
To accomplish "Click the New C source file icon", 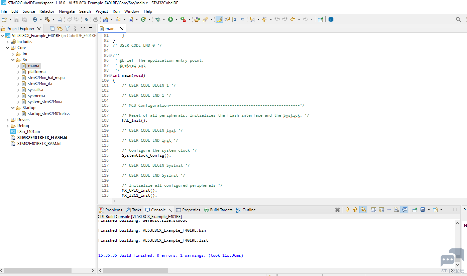I will 131,19.
